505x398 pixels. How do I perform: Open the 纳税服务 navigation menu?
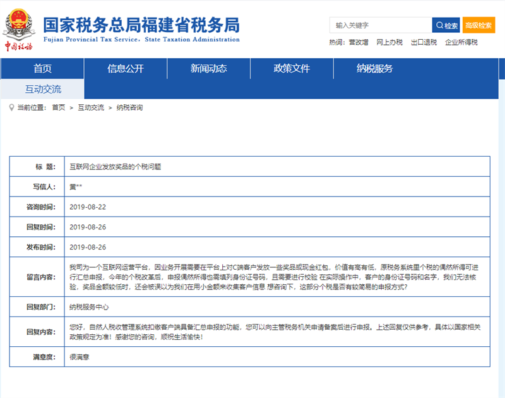point(374,68)
